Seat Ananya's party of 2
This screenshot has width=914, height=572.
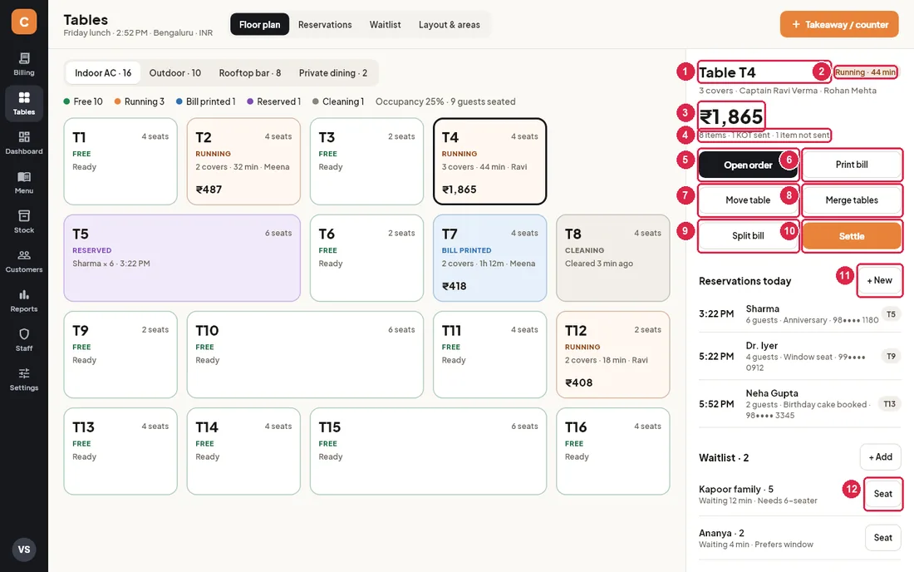[x=882, y=538]
